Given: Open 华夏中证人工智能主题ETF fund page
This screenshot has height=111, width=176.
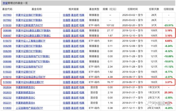Looking at the screenshot, I should point(31,41).
